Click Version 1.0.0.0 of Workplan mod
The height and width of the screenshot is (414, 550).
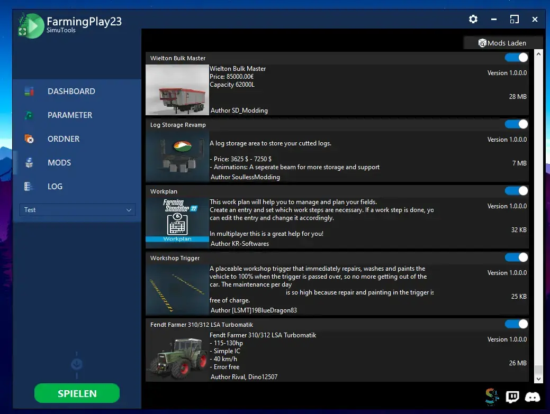[x=507, y=206]
